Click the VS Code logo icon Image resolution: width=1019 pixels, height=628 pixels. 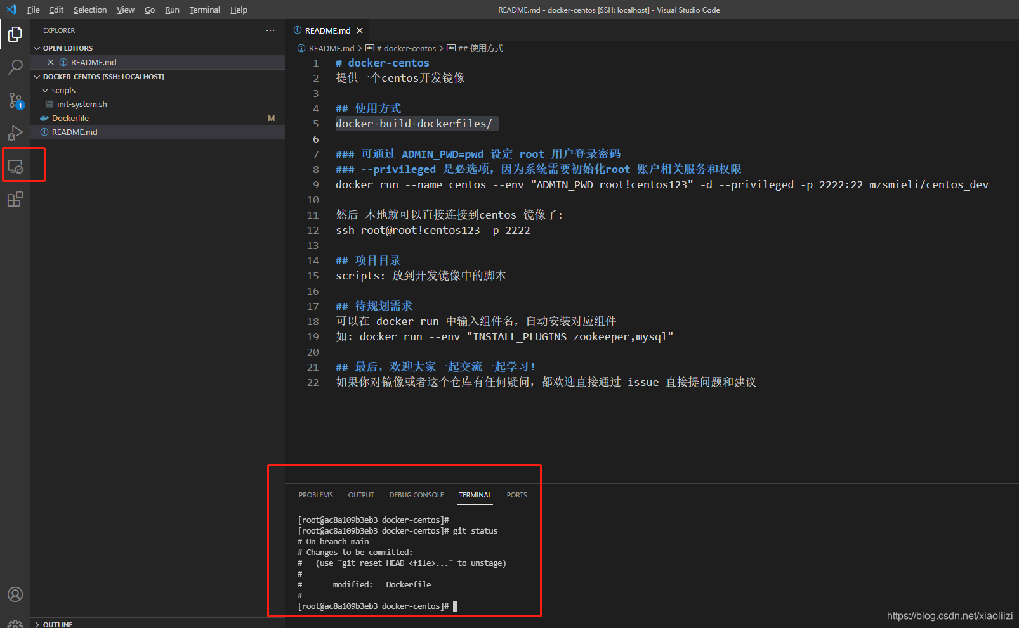click(11, 10)
